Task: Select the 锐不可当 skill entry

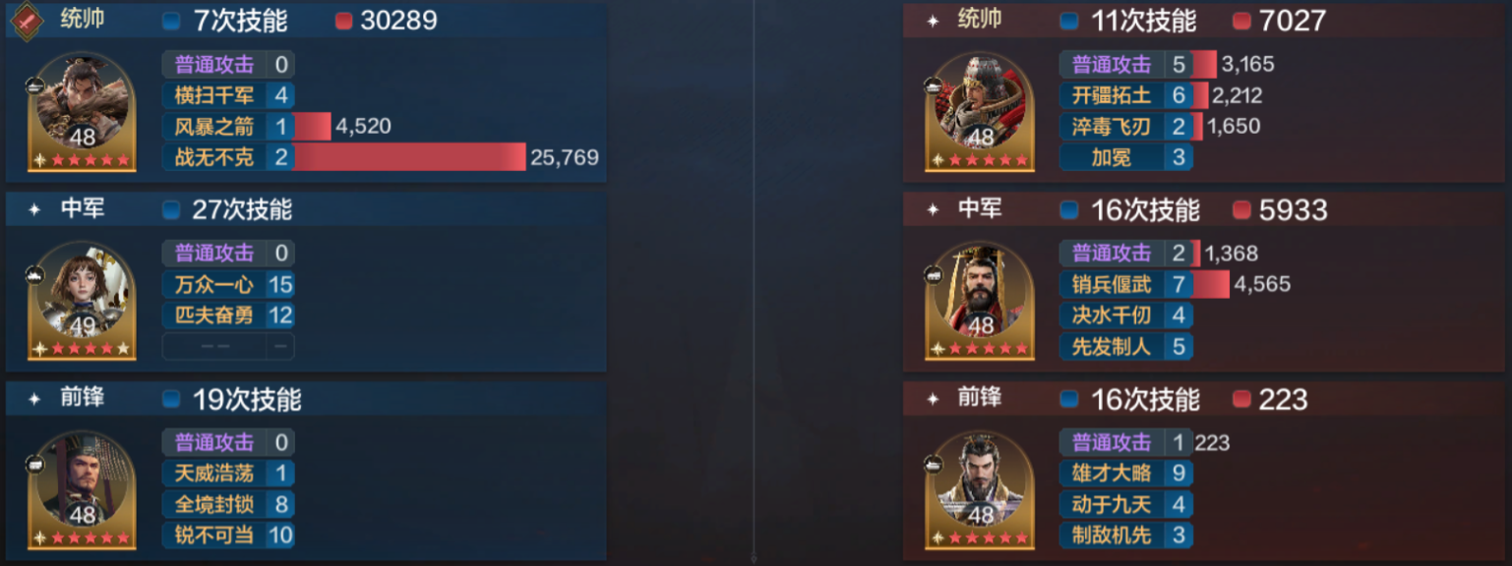Action: click(228, 536)
